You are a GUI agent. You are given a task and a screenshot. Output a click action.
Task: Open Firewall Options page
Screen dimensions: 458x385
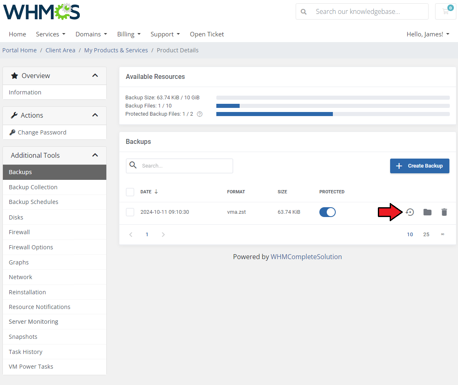55,247
